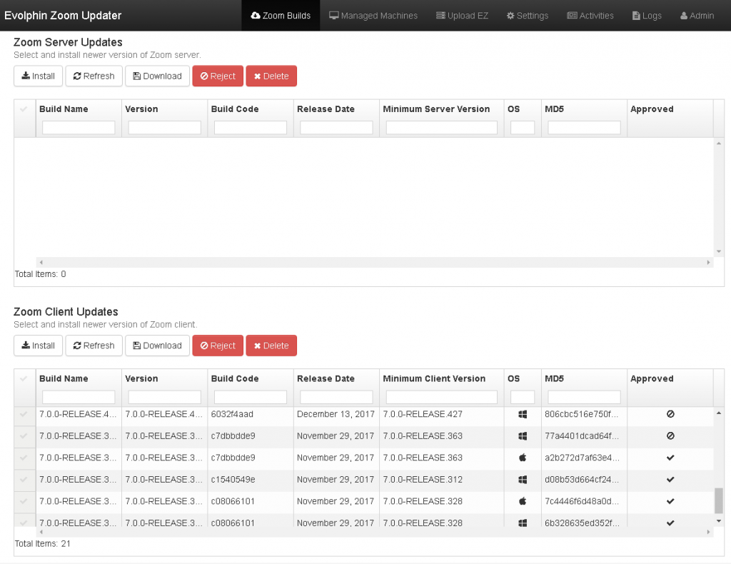Screen dimensions: 731x564
Task: Click client table Build Name filter field
Action: tap(79, 397)
